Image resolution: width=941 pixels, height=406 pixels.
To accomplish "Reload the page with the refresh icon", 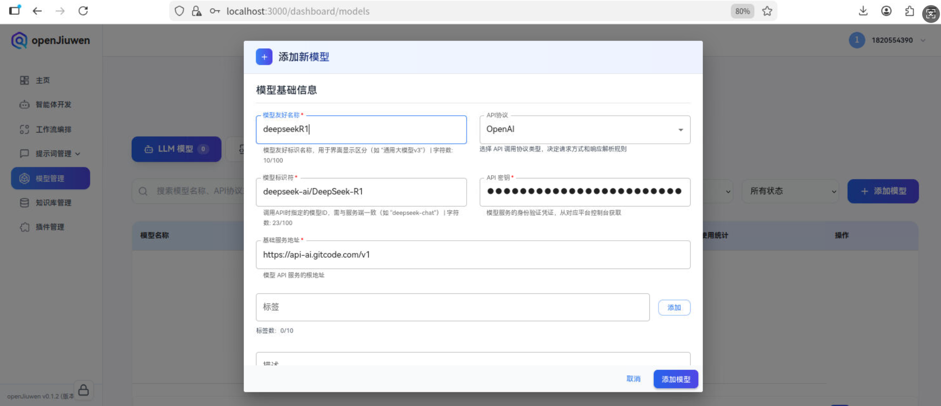I will tap(83, 11).
